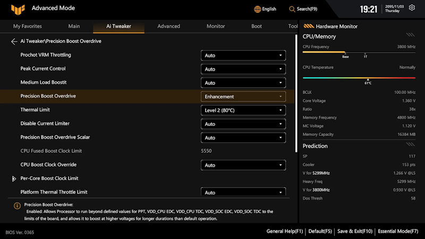Viewport: 425px width, 239px height.
Task: Open the Platform Thermal Throttle Limit dropdown
Action: [243, 192]
